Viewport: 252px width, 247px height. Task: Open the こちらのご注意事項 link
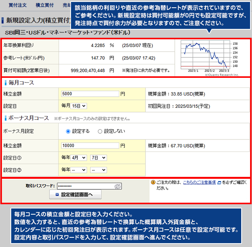(x=199, y=182)
